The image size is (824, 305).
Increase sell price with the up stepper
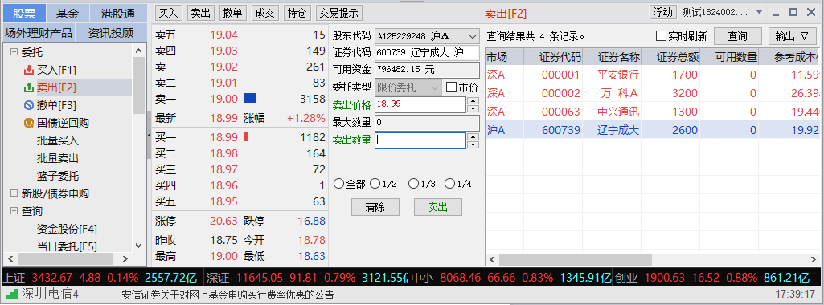473,101
